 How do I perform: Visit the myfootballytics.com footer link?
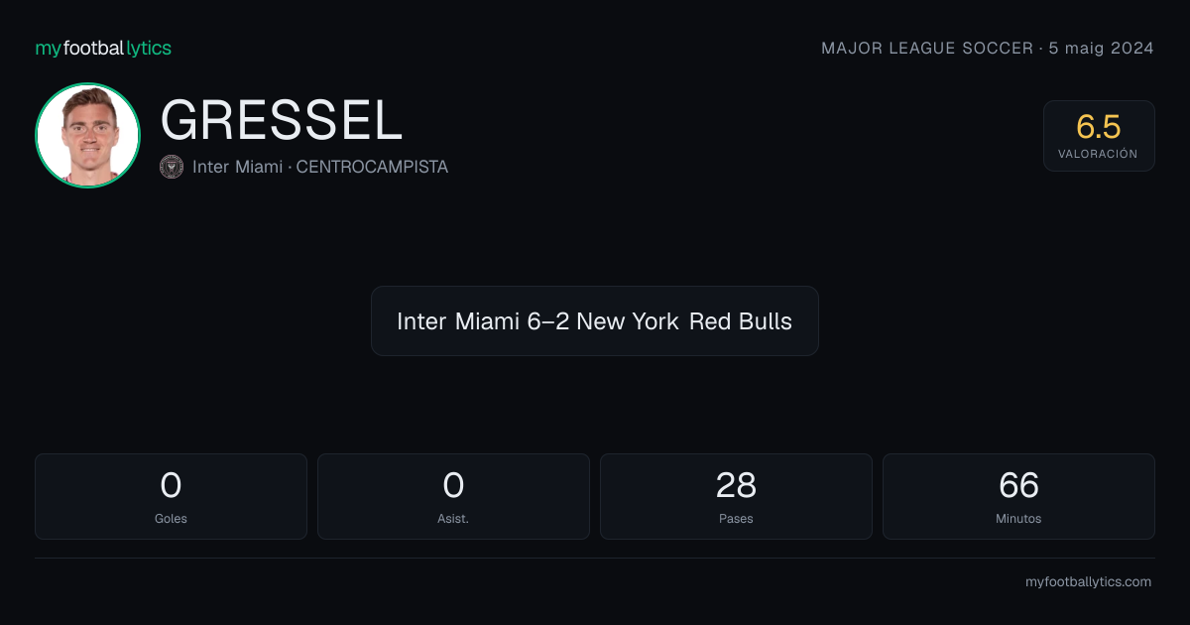1088,582
